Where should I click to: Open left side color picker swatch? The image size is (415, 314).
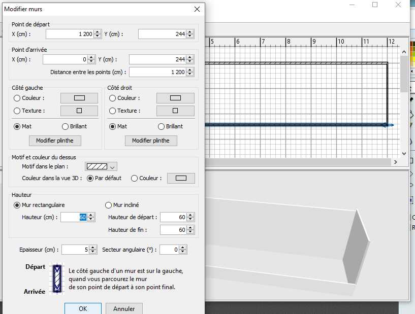point(79,98)
